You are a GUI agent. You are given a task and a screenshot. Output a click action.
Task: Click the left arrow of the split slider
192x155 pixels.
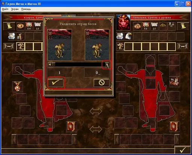[x=50, y=64]
